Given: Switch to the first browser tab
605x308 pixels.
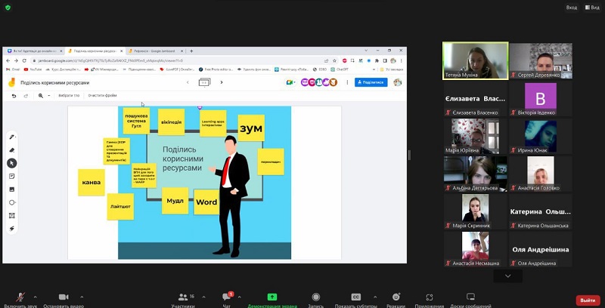Looking at the screenshot, I should [35, 51].
